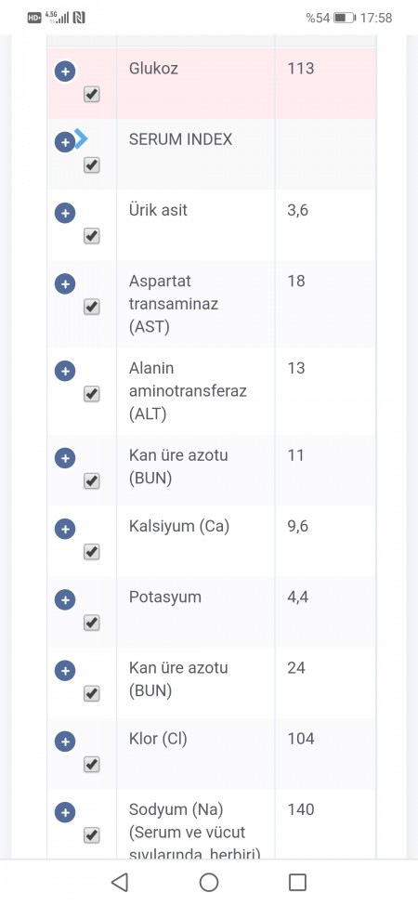Expand the BUN row with value 24
Image resolution: width=418 pixels, height=906 pixels.
(65, 671)
